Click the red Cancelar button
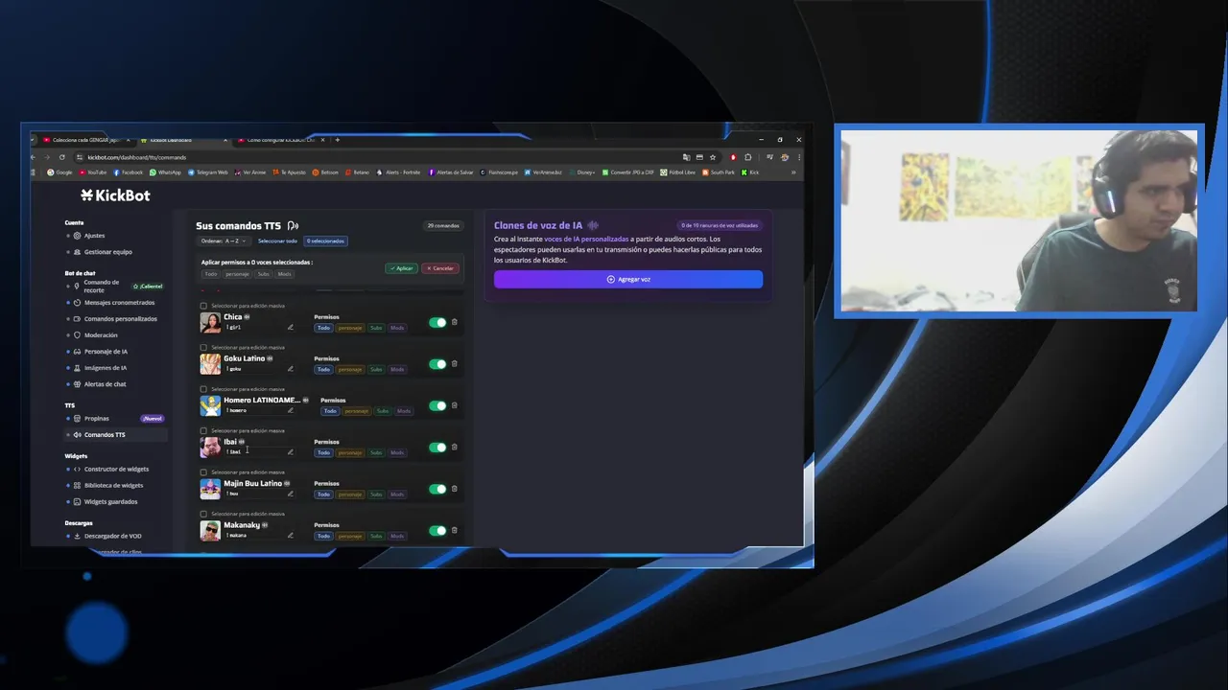 click(x=440, y=268)
